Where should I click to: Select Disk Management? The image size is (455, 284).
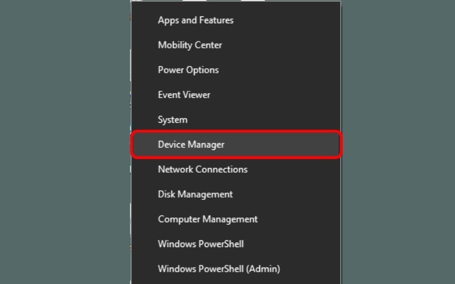coord(236,194)
